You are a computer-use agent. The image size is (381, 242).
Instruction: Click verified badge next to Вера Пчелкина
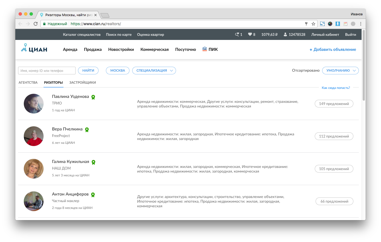[x=87, y=130]
